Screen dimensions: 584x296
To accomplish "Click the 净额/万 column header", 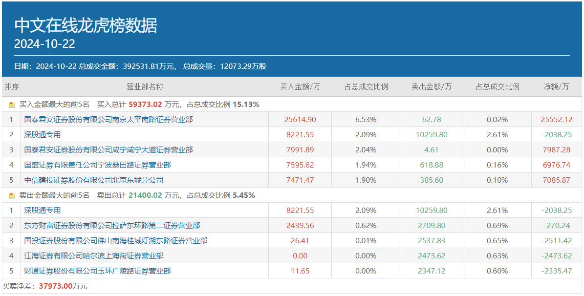I will point(557,87).
